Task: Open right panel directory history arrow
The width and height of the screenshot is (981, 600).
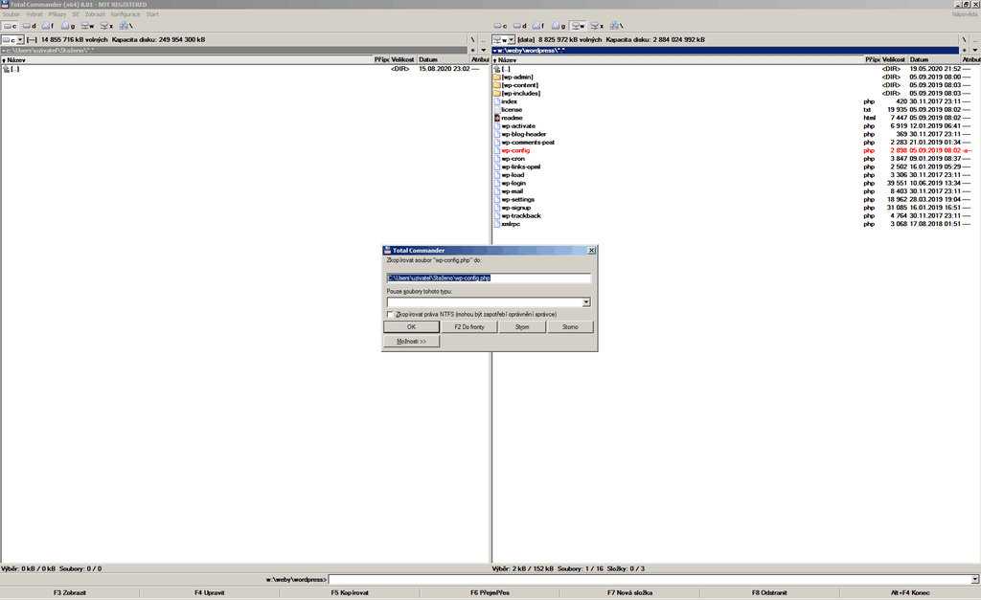Action: [x=974, y=50]
